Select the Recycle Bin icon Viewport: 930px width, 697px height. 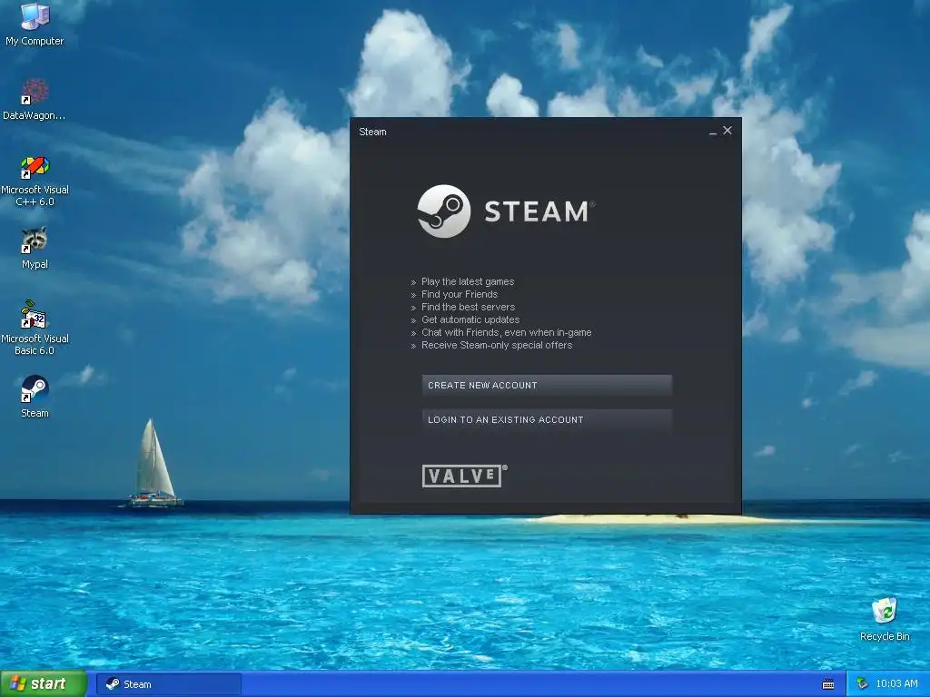tap(885, 619)
